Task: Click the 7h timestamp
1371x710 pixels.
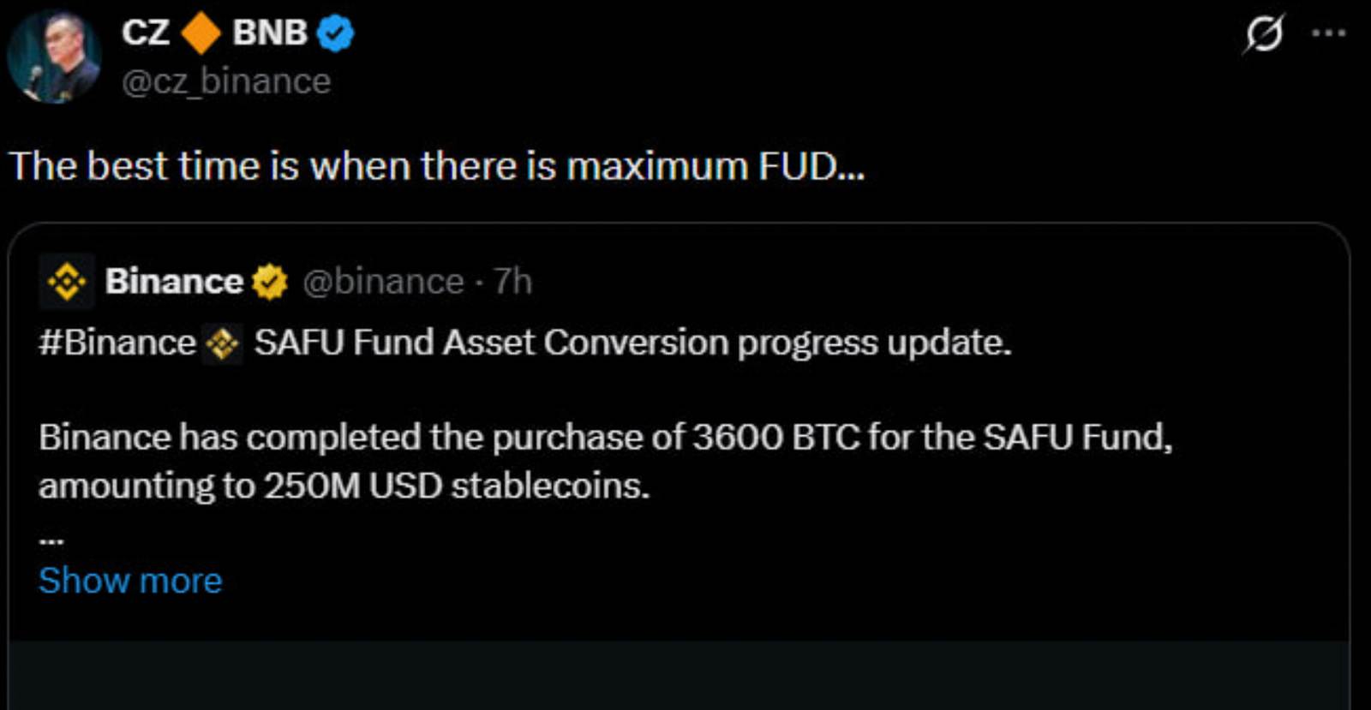Action: (x=513, y=282)
